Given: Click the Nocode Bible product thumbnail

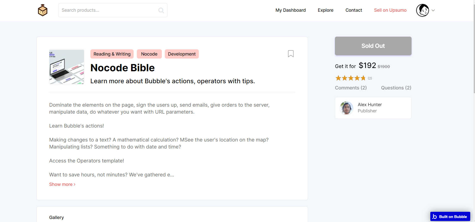Looking at the screenshot, I should [67, 67].
